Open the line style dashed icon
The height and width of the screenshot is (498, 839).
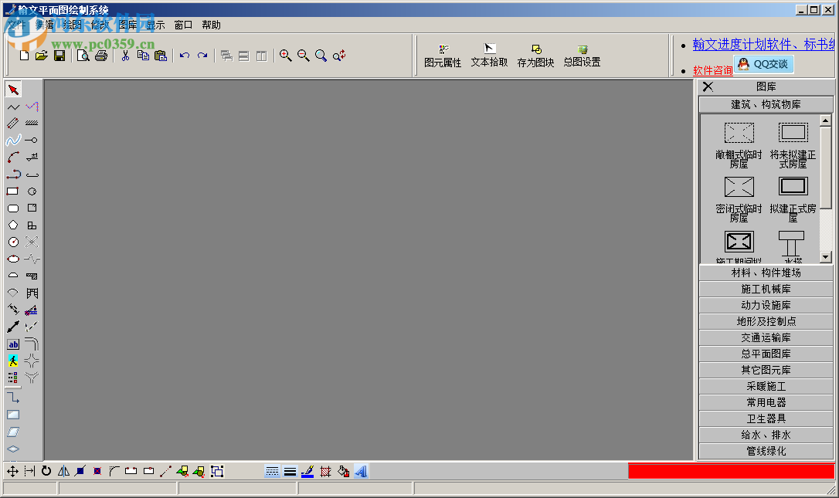(273, 471)
